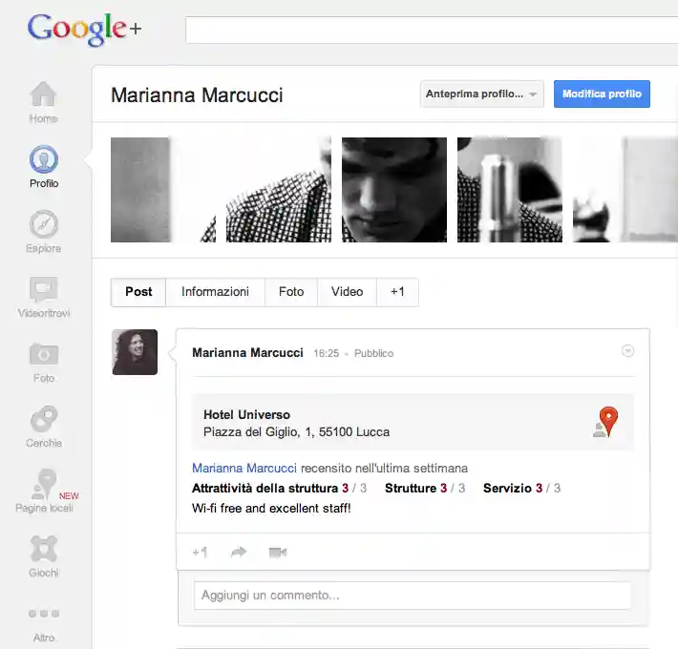Image resolution: width=678 pixels, height=649 pixels.
Task: Open the Home section in sidebar
Action: (x=43, y=102)
